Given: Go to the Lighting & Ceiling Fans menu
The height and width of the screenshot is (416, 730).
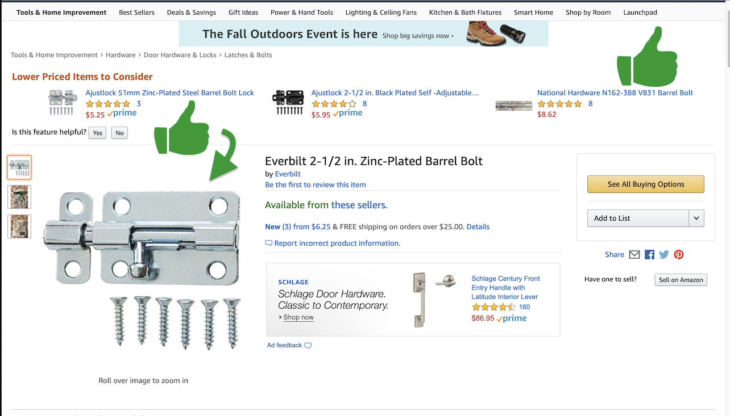Looking at the screenshot, I should (381, 12).
